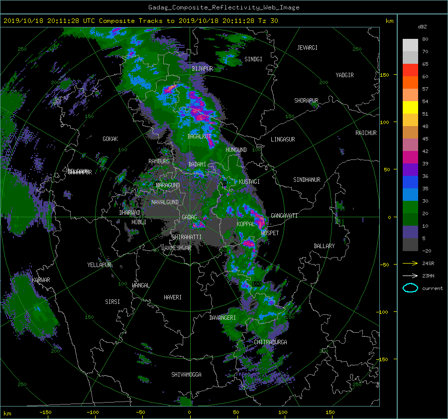Click the 100 tick on bottom km axis
448x419 pixels.
(x=283, y=412)
